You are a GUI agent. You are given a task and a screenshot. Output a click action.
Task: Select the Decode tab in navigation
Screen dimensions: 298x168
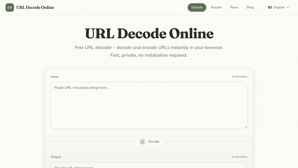click(x=197, y=7)
